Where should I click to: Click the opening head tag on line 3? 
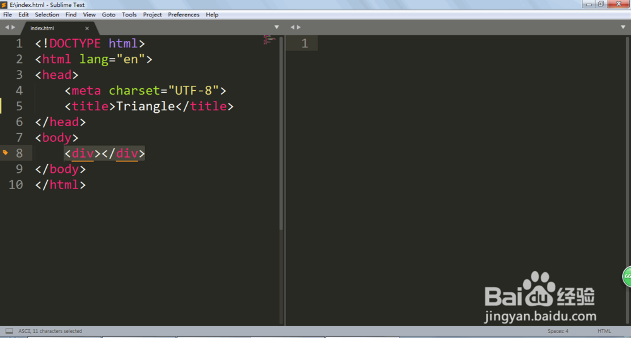(x=57, y=75)
